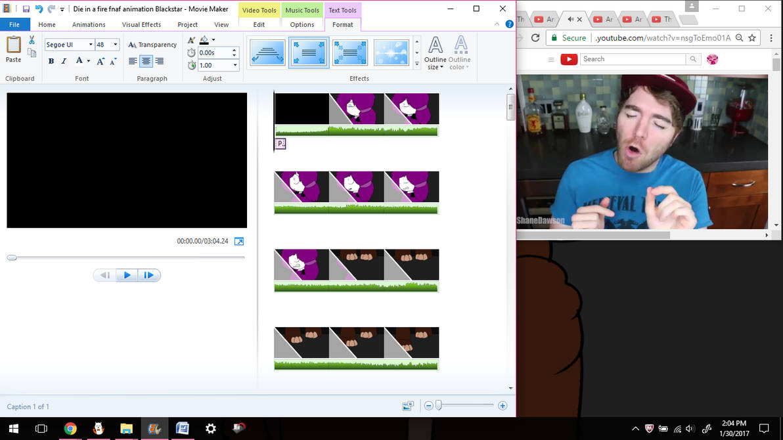The height and width of the screenshot is (440, 783).
Task: Open Movie Maker Help icon
Action: coord(509,24)
